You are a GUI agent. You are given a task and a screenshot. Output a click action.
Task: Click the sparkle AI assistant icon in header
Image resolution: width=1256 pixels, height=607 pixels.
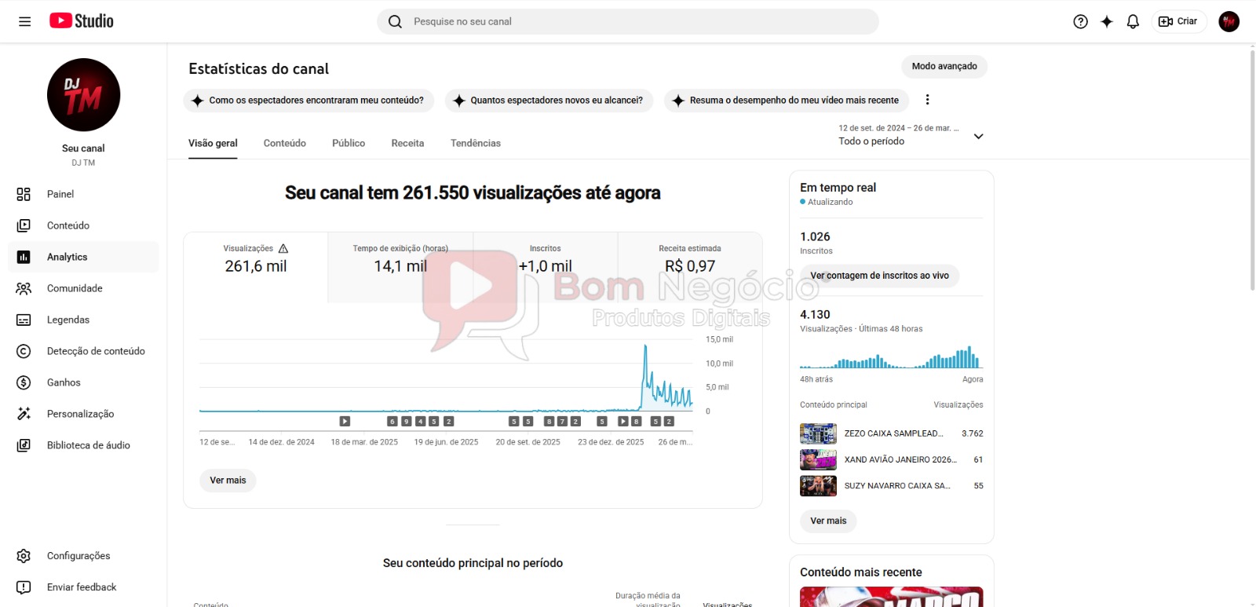1106,21
